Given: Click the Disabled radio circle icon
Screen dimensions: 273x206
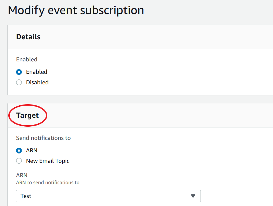Looking at the screenshot, I should [x=19, y=82].
